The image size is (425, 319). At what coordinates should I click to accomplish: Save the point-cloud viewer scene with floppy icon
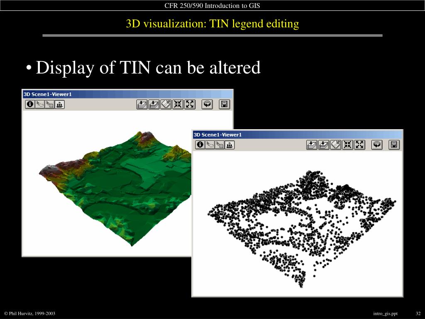coord(394,145)
